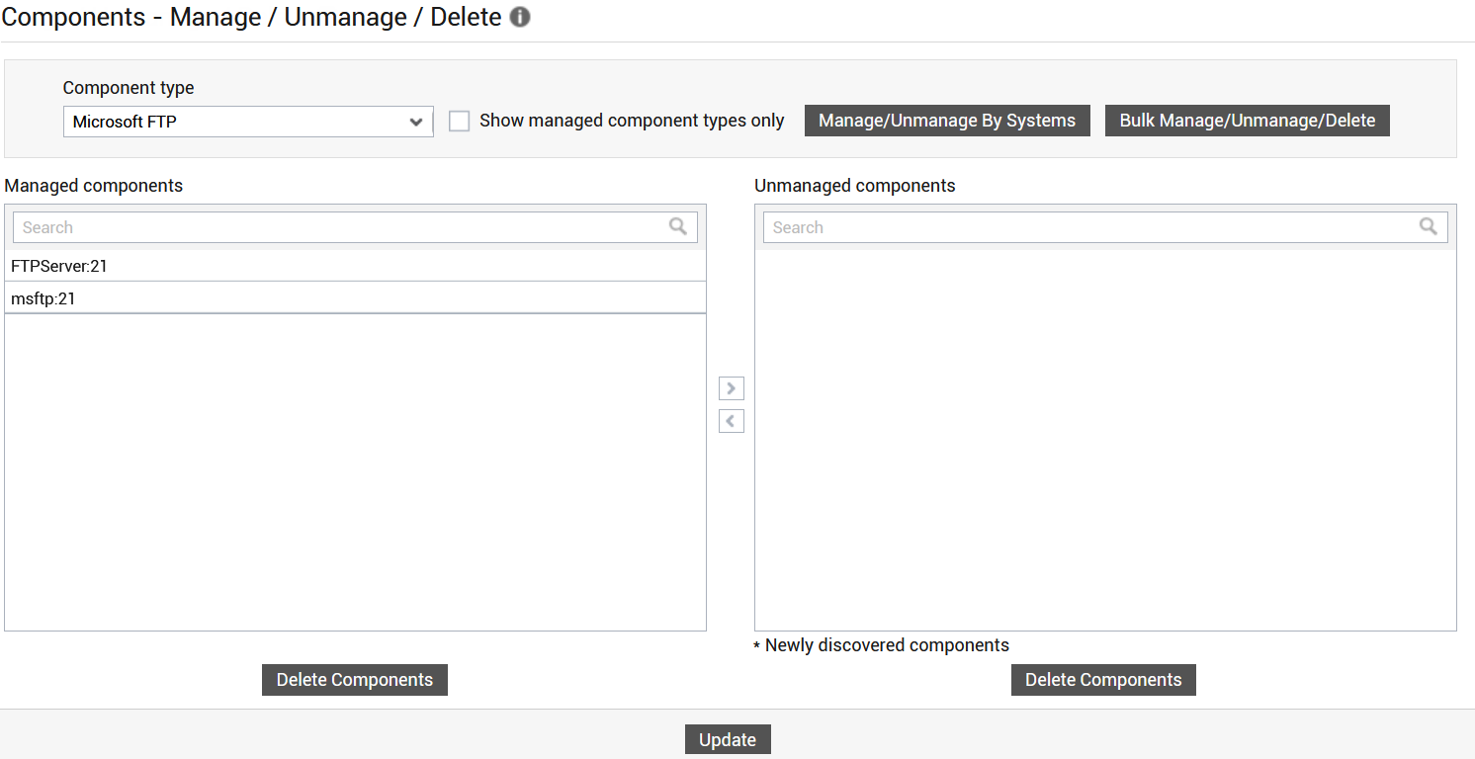1475x759 pixels.
Task: Click Manage/Unmanage By Systems button
Action: 947,121
